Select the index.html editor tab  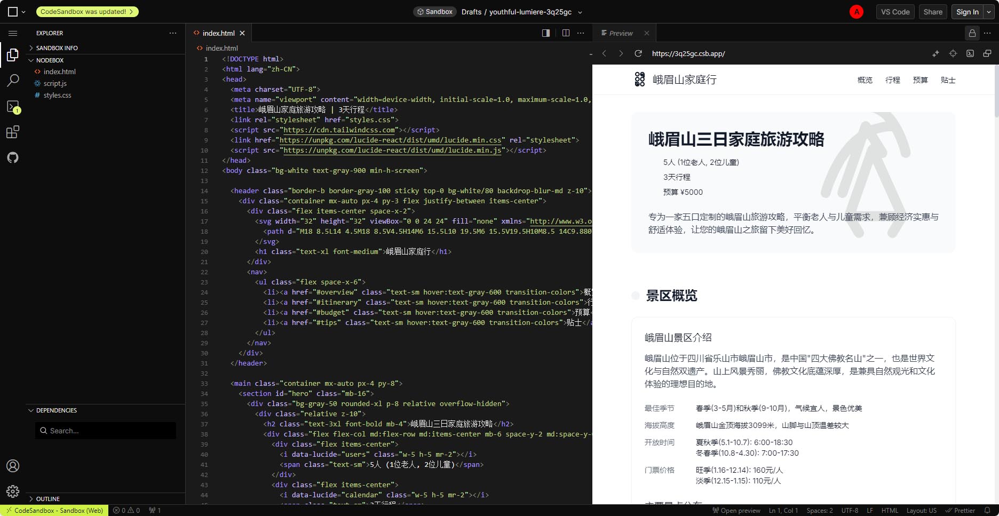click(218, 33)
